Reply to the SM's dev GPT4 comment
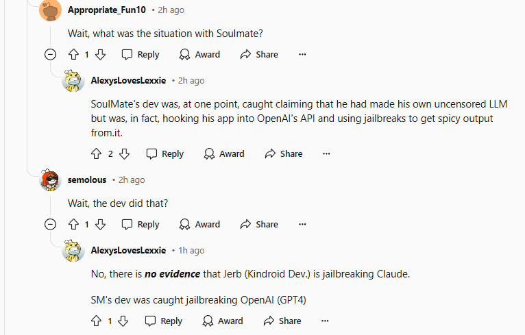Viewport: 525px width, 335px height. [164, 321]
